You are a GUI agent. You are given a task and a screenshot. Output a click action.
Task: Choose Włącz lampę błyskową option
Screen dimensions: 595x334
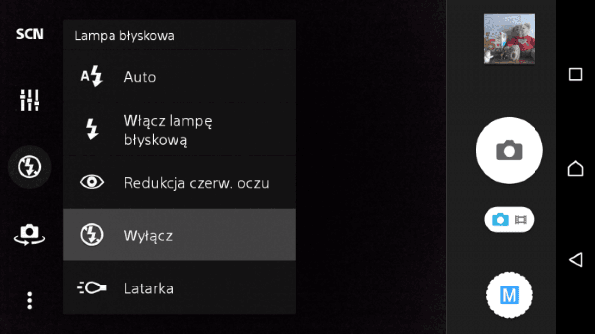coord(179,130)
